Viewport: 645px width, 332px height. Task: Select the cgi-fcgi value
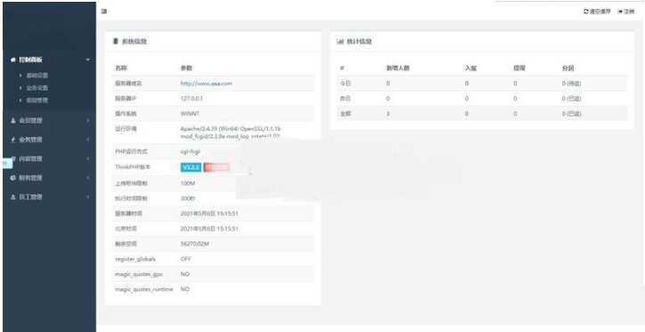coord(190,152)
